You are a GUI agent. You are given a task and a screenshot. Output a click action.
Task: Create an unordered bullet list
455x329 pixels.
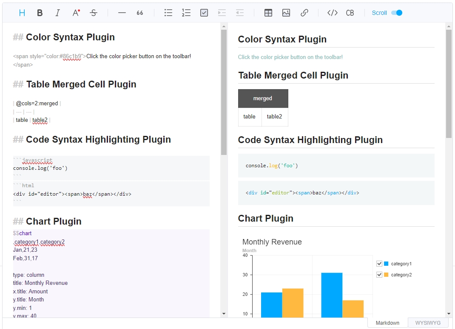[168, 13]
